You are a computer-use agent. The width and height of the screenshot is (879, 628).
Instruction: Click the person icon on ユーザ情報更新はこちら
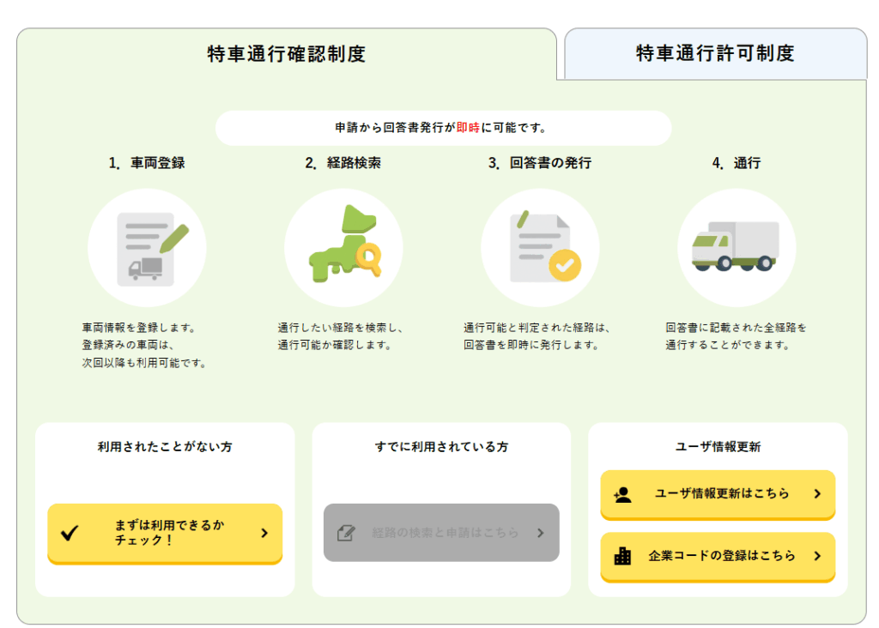622,494
